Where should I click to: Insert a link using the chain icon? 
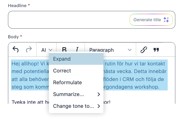144,50
